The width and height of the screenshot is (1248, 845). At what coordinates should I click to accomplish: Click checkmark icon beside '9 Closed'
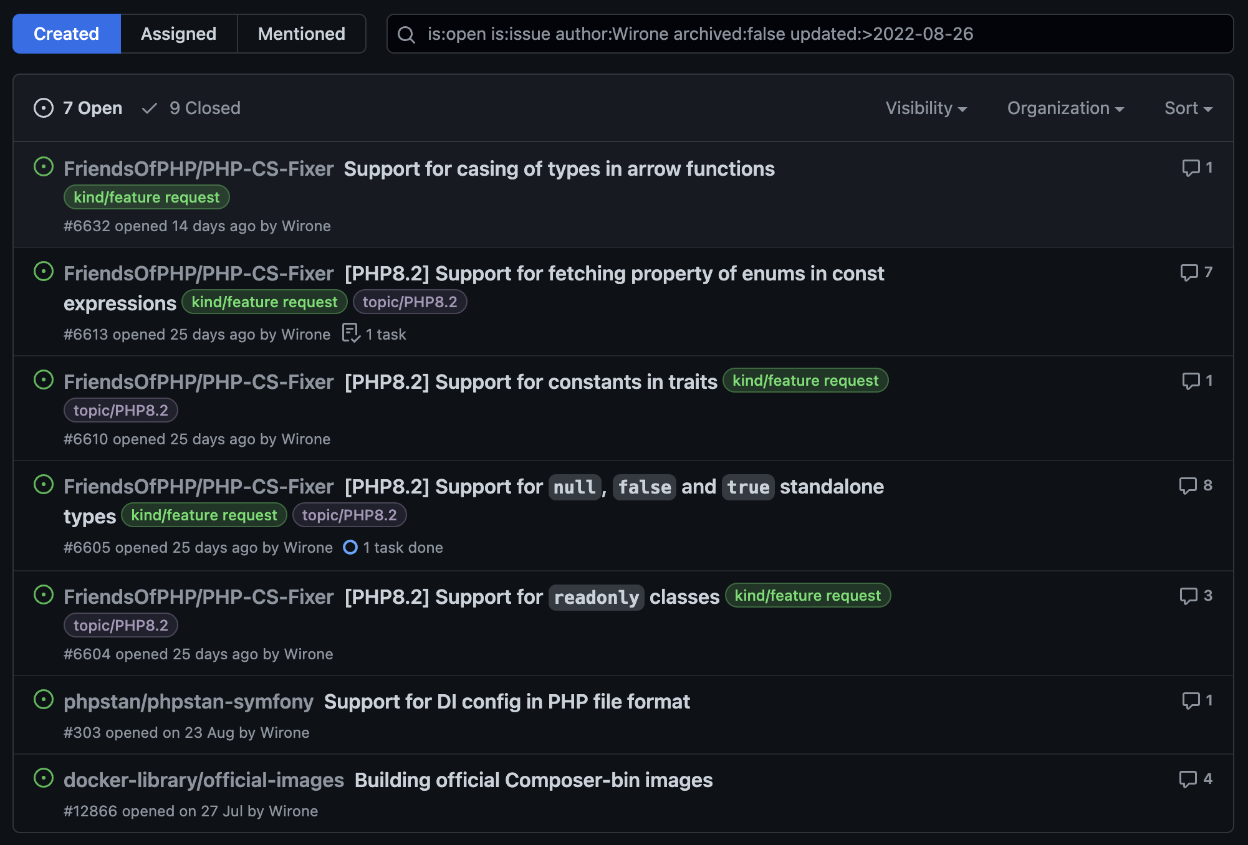150,108
